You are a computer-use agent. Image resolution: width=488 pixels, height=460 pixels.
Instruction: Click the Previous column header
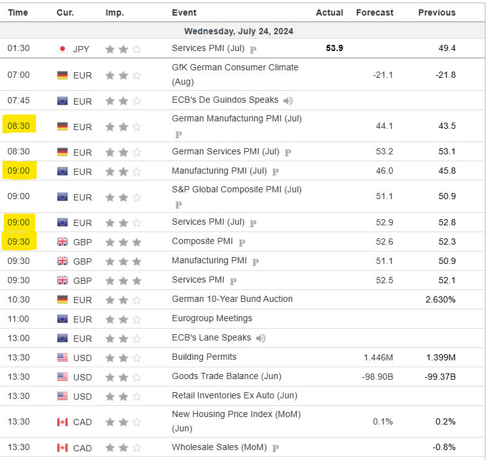[436, 12]
